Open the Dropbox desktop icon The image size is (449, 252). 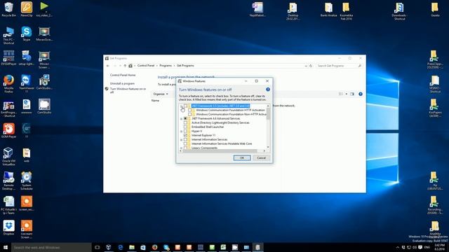(8, 227)
